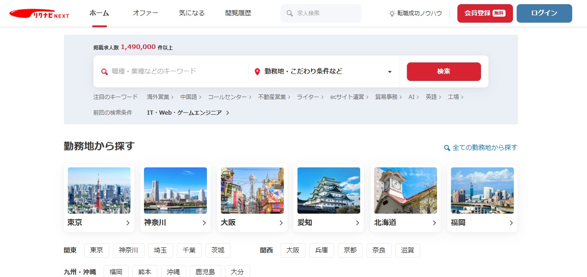
Task: Open the 気になる tab
Action: pyautogui.click(x=192, y=13)
